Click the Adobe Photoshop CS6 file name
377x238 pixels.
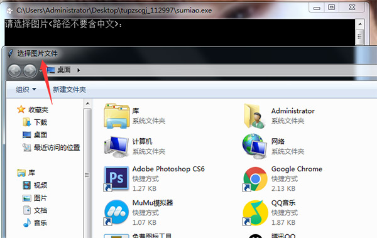point(168,169)
